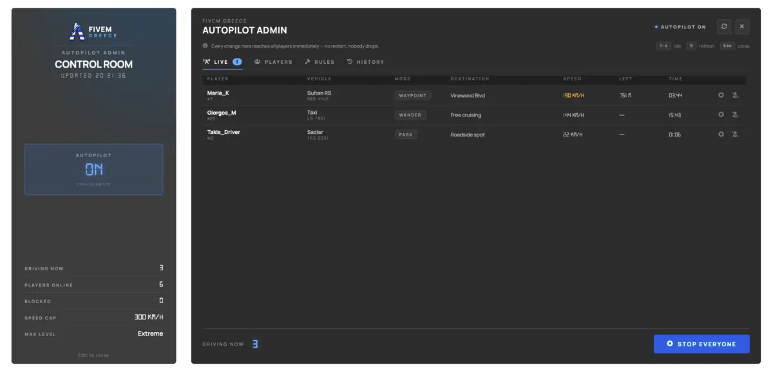Click the Roadside spot destination
The width and height of the screenshot is (773, 374).
point(468,135)
